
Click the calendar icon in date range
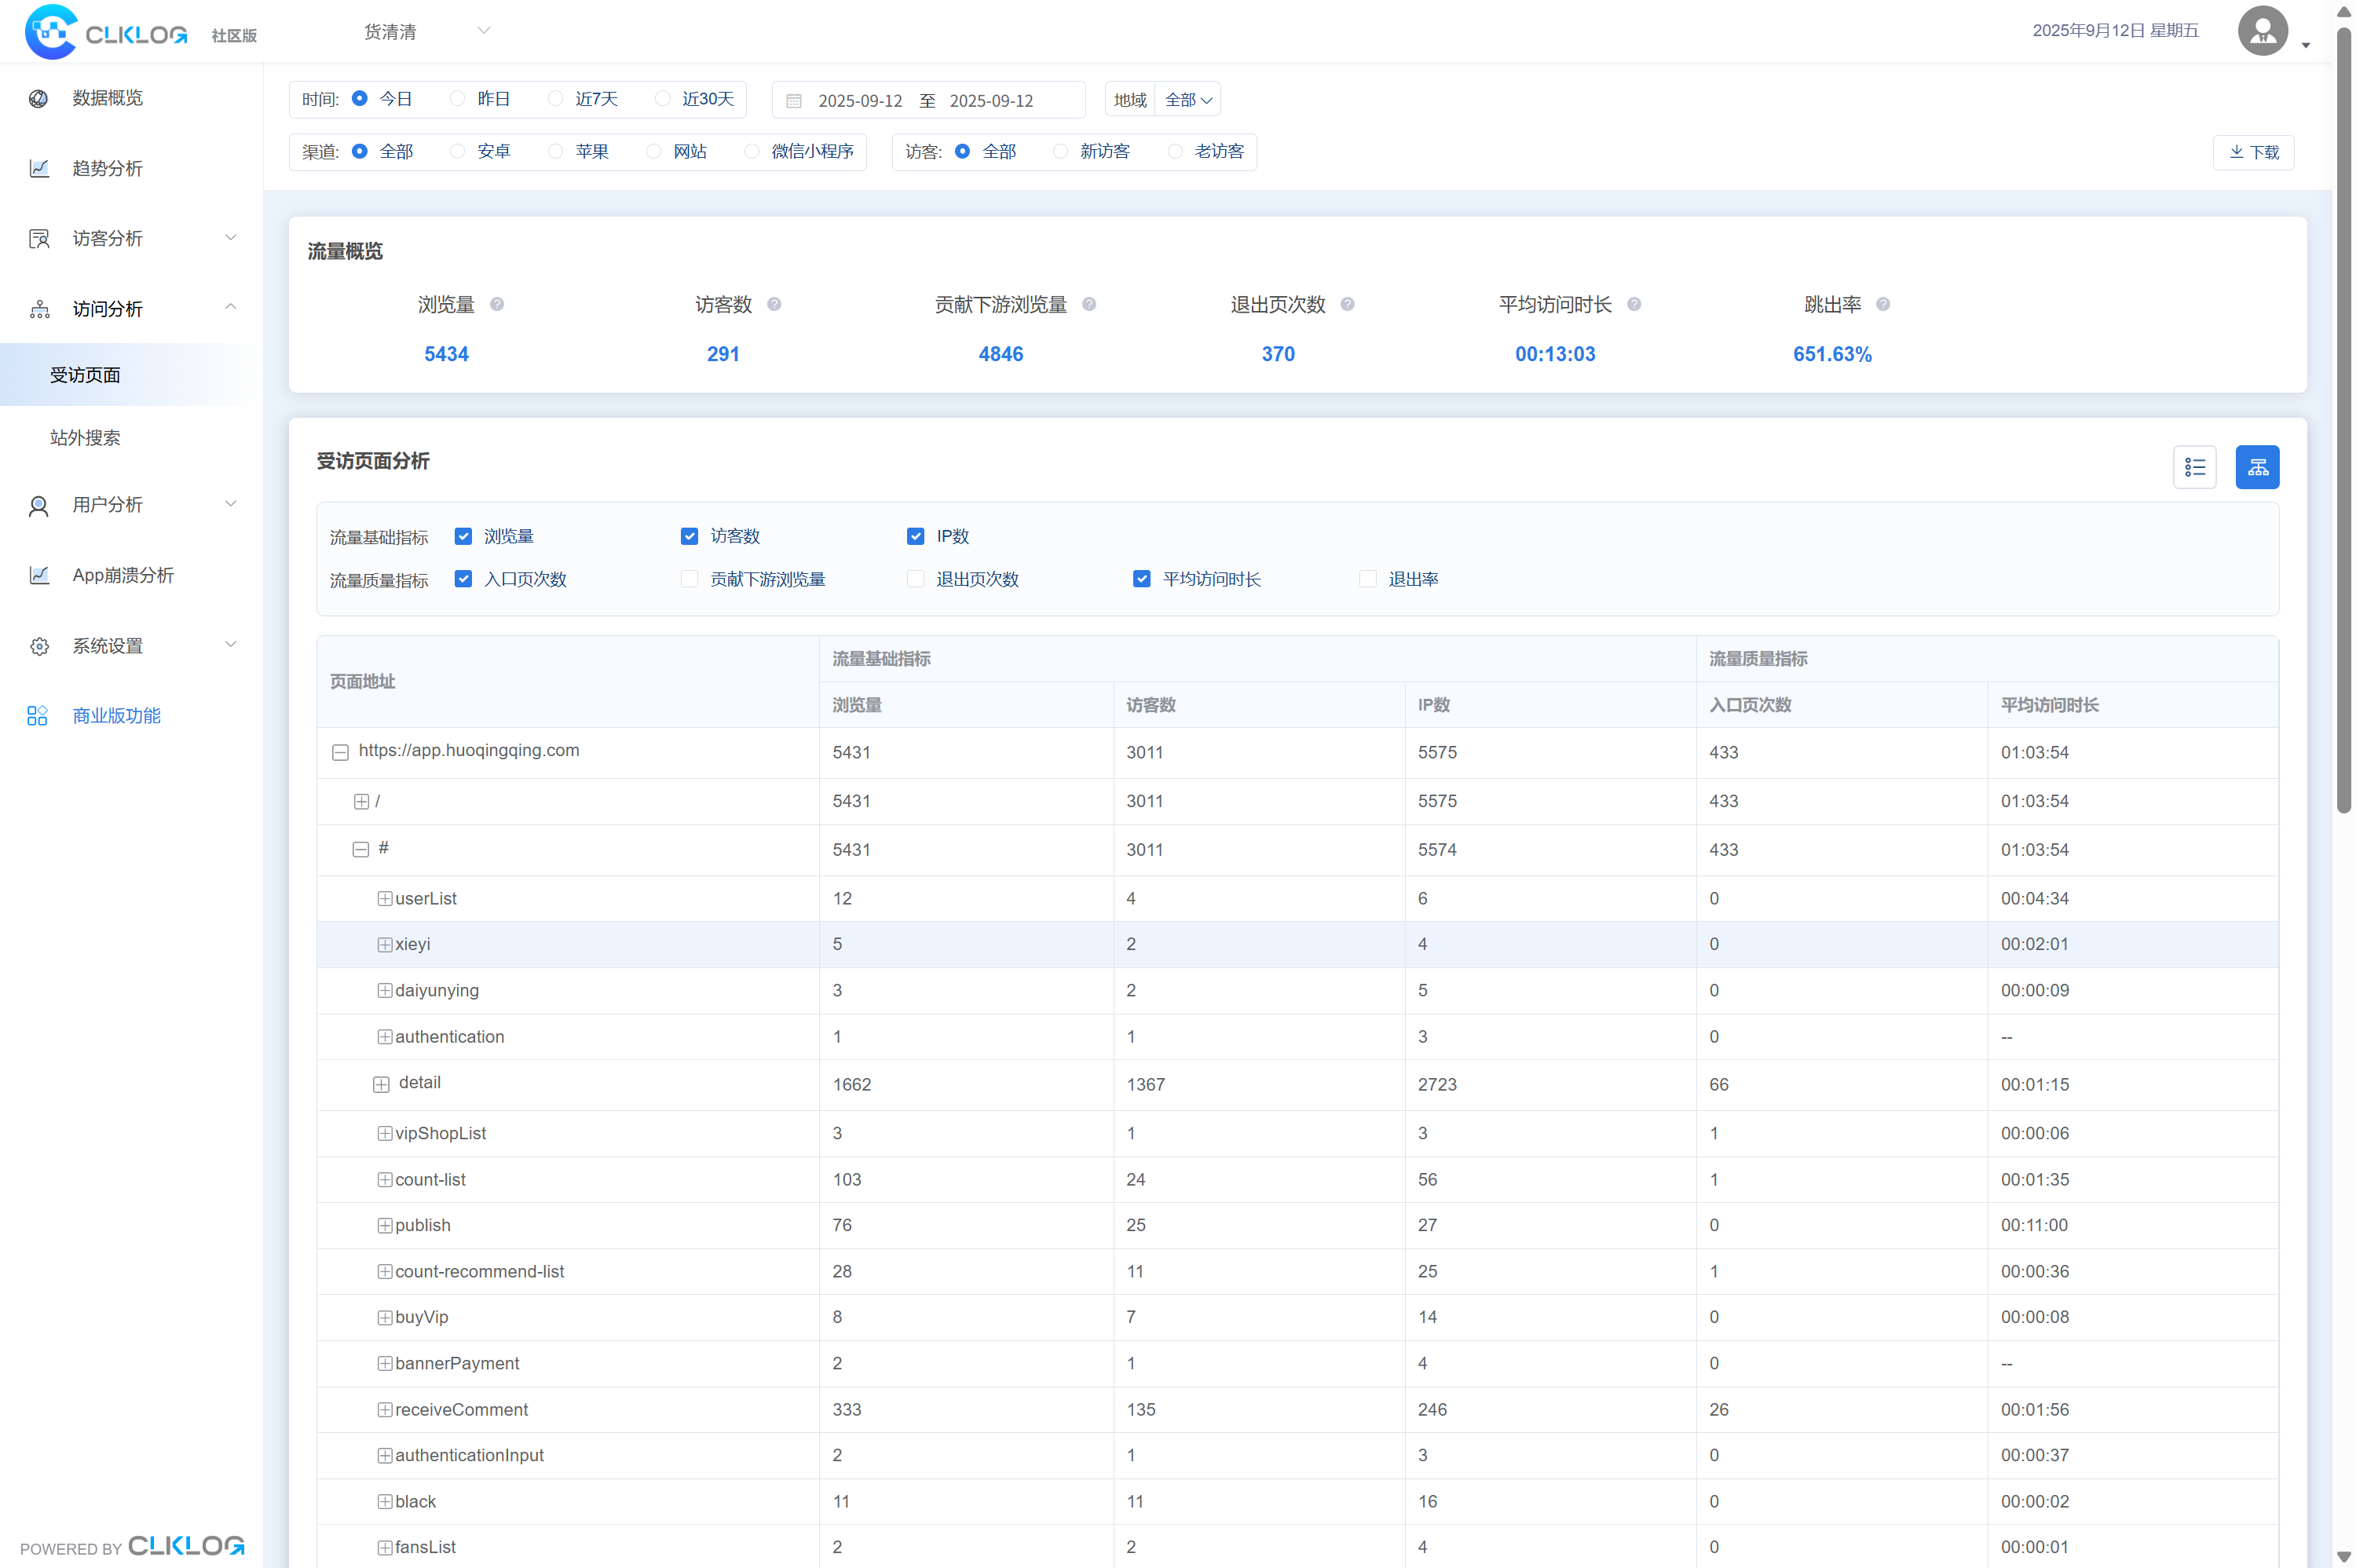point(794,101)
